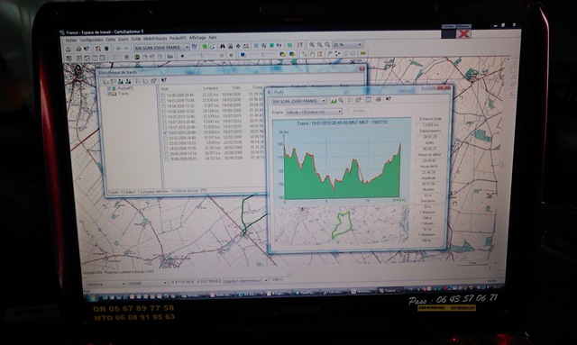Open the Bibliothèques menu

click(155, 38)
